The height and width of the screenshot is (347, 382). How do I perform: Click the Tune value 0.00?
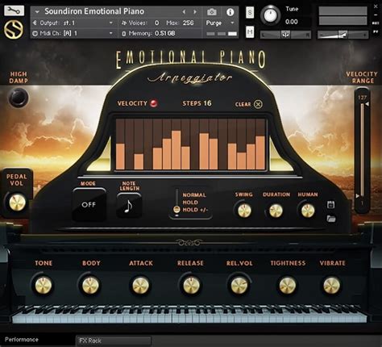[292, 22]
